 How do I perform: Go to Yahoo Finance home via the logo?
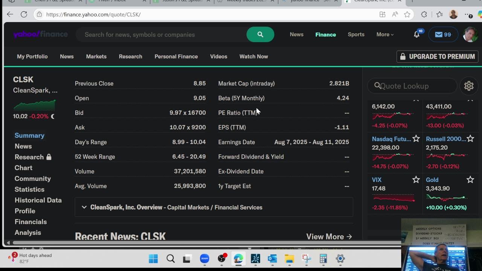tap(41, 34)
